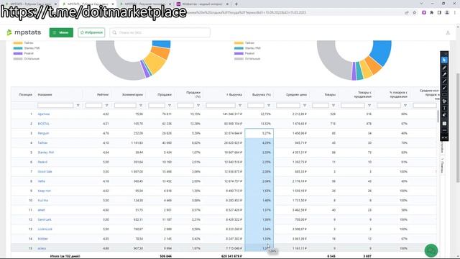The image size is (460, 259).
Task: Select the arrow drawing tool in drawing toolbar
Action: point(444,88)
